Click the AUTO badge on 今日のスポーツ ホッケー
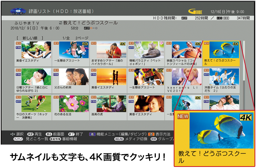 point(18,102)
